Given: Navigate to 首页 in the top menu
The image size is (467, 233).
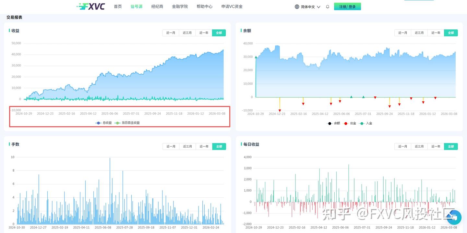Looking at the screenshot, I should [118, 6].
